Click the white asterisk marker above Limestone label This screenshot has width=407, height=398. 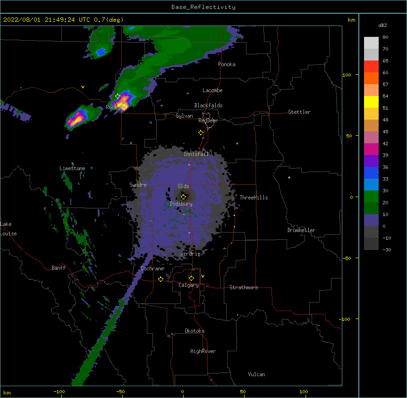coord(73,164)
